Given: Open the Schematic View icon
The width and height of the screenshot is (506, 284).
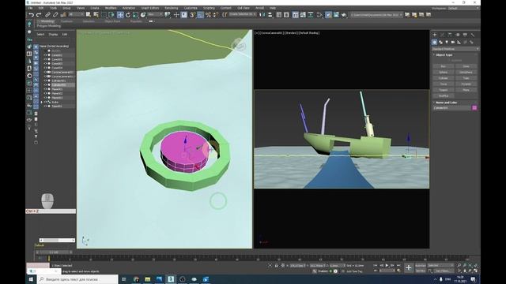Looking at the screenshot, I should click(311, 15).
